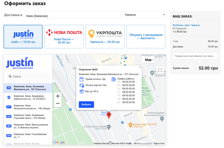Click the city field with Киев (Киевская)

pos(73,15)
